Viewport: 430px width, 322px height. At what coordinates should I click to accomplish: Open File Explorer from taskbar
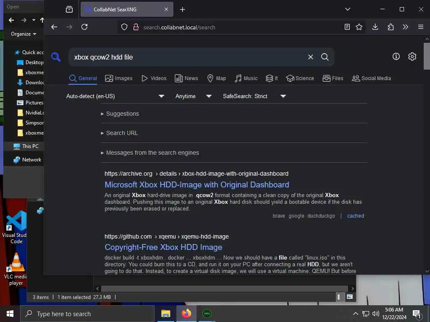tap(165, 314)
